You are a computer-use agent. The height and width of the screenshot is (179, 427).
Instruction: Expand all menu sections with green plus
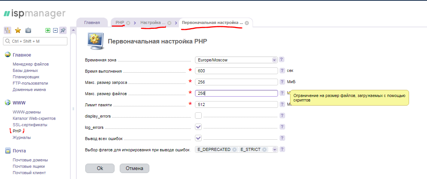click(48, 31)
